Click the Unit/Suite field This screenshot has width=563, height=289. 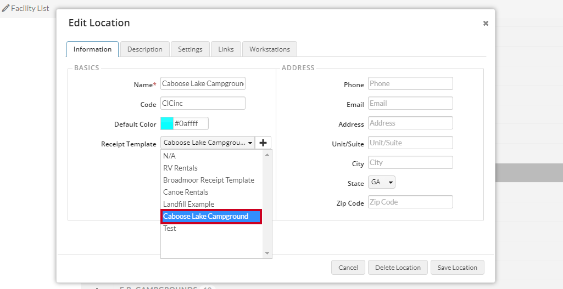point(410,143)
